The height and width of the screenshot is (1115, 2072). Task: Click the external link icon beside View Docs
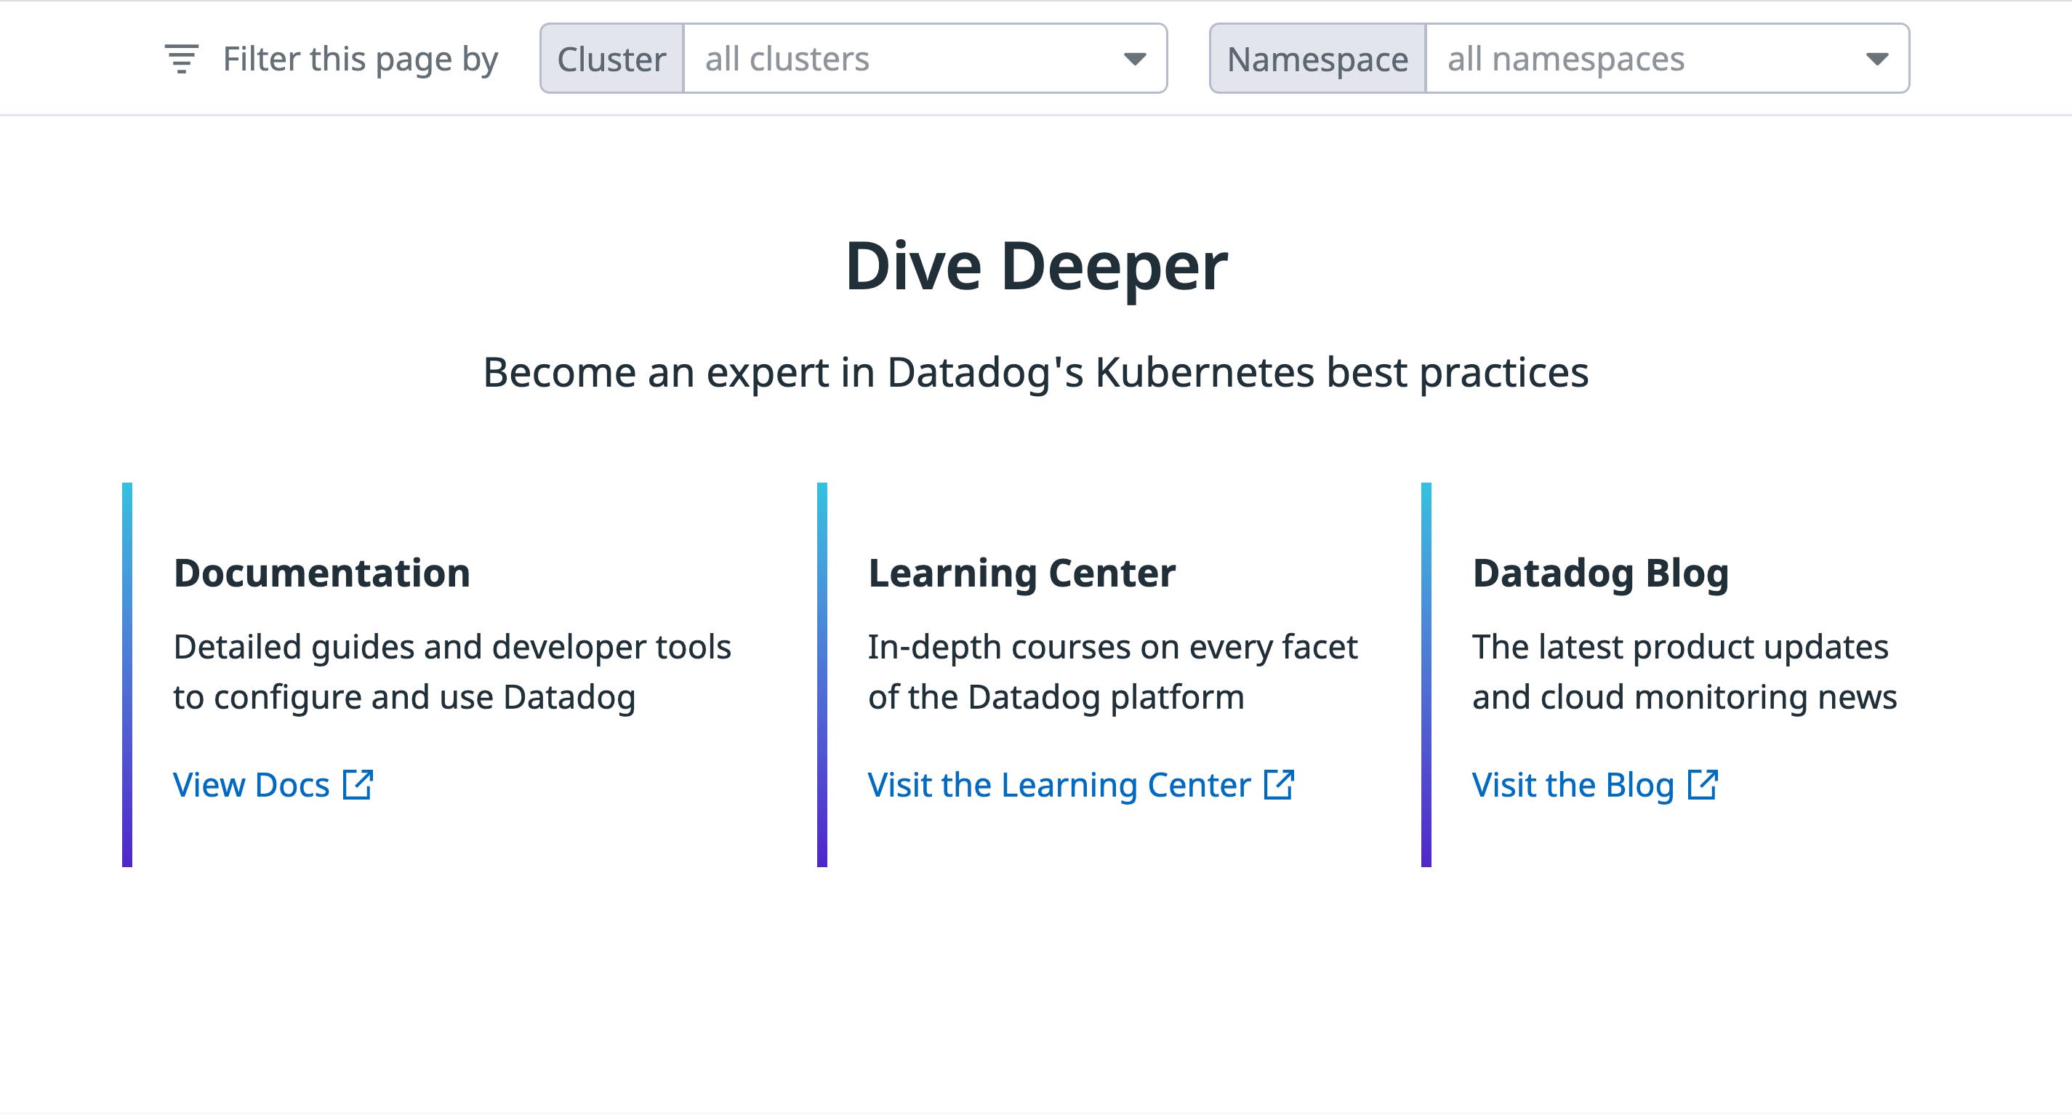(358, 784)
